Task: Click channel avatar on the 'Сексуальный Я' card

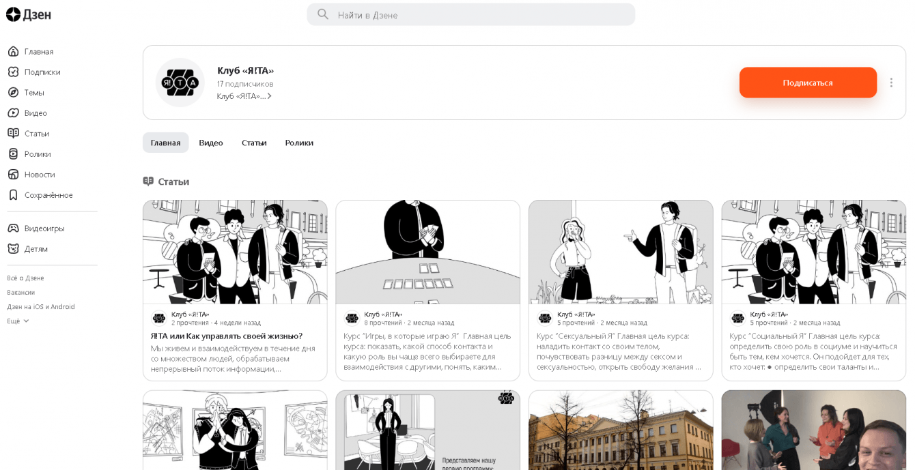Action: click(x=545, y=318)
